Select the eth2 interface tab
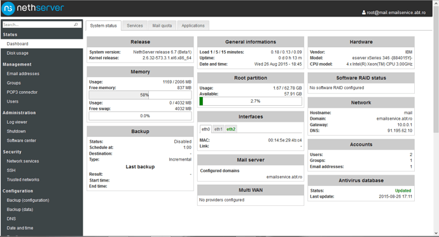 point(231,129)
